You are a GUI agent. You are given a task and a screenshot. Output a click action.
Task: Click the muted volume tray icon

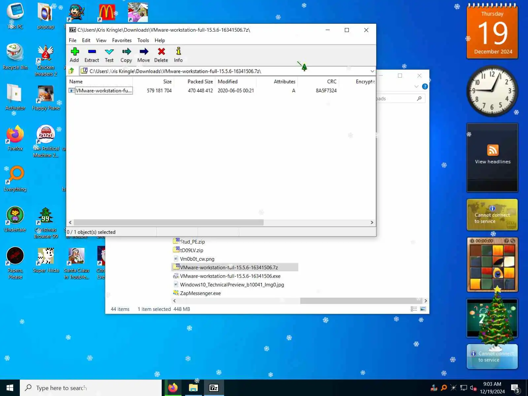click(x=473, y=388)
